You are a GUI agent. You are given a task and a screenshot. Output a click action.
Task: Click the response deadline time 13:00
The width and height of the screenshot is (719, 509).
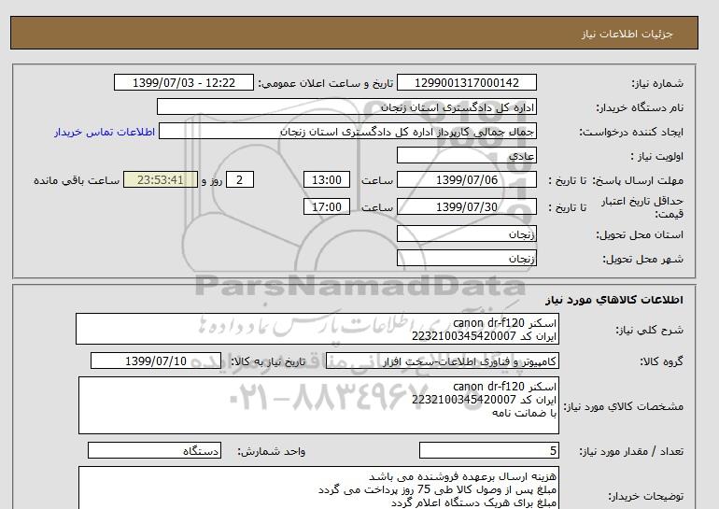tap(327, 179)
